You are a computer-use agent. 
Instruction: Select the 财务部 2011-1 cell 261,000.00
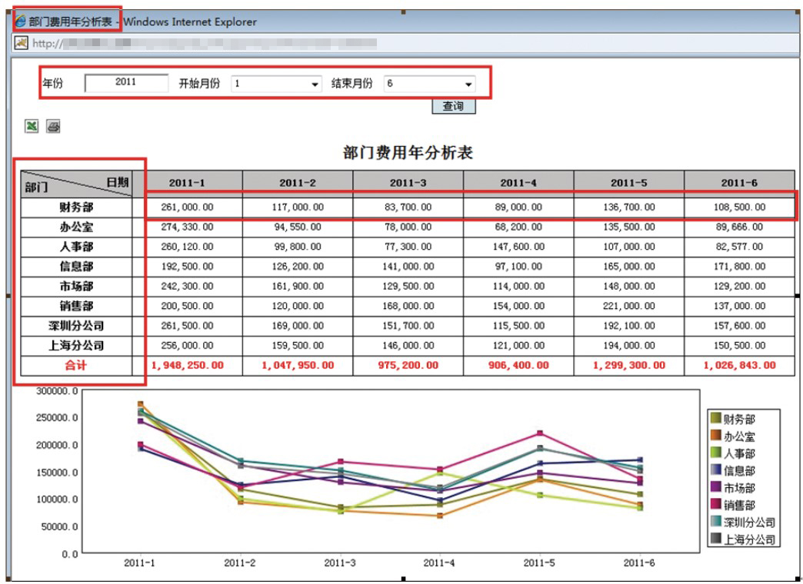point(188,207)
